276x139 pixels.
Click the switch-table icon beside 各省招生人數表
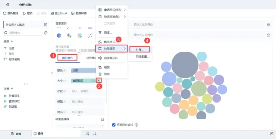tap(46, 25)
